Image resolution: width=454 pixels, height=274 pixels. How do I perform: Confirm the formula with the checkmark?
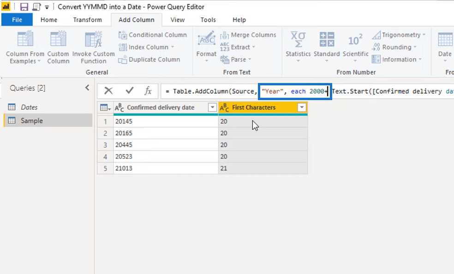click(x=130, y=91)
